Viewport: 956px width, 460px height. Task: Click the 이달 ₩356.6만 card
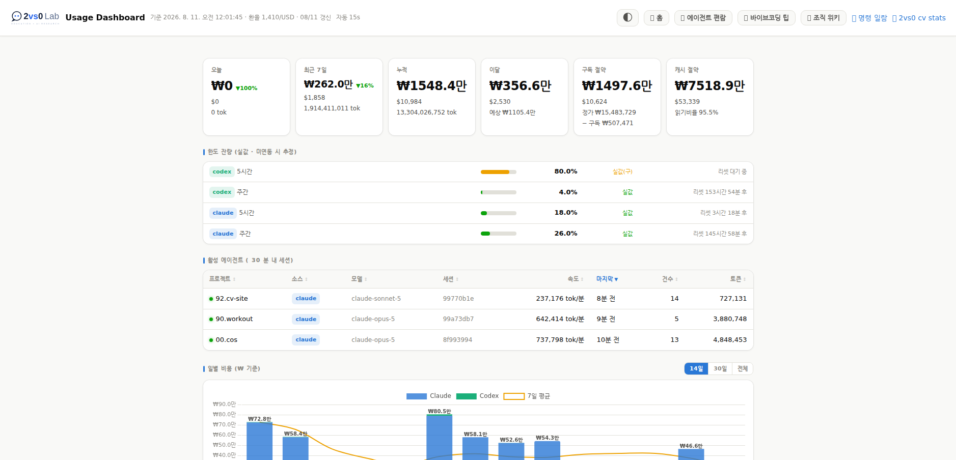525,97
